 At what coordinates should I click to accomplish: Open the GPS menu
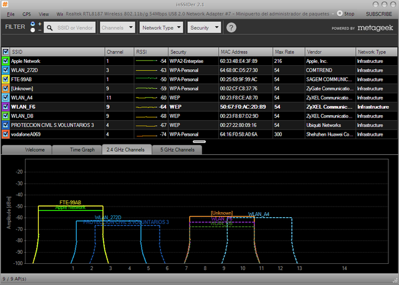pyautogui.click(x=26, y=14)
